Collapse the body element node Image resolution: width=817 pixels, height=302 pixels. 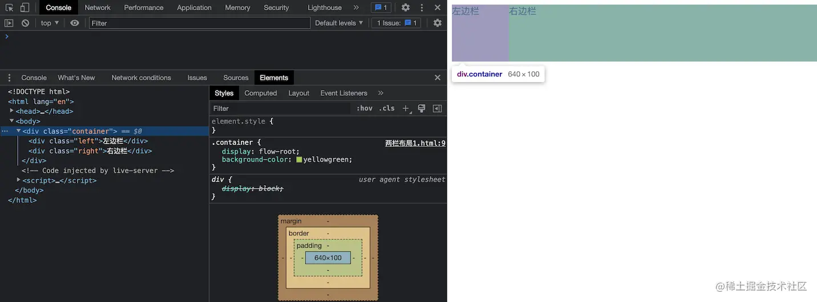[12, 121]
